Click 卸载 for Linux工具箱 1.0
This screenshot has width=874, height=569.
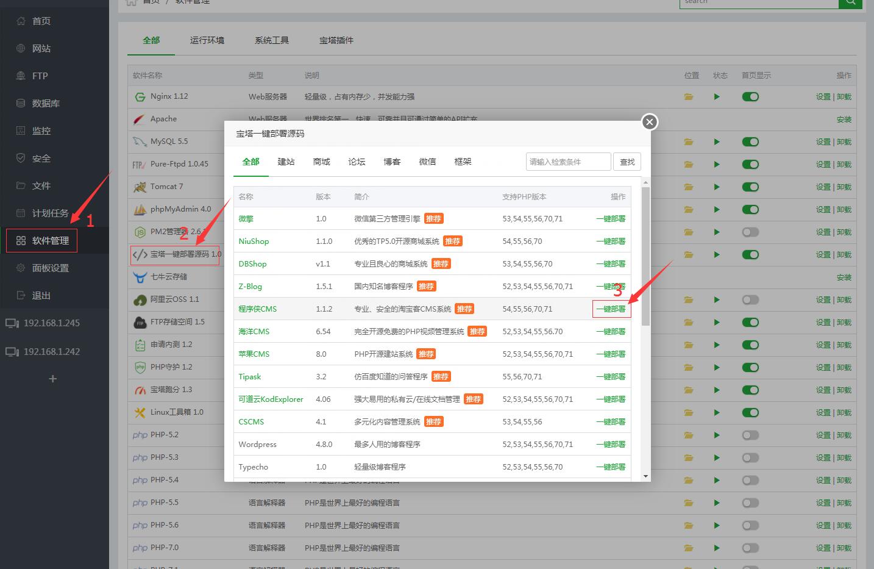844,413
